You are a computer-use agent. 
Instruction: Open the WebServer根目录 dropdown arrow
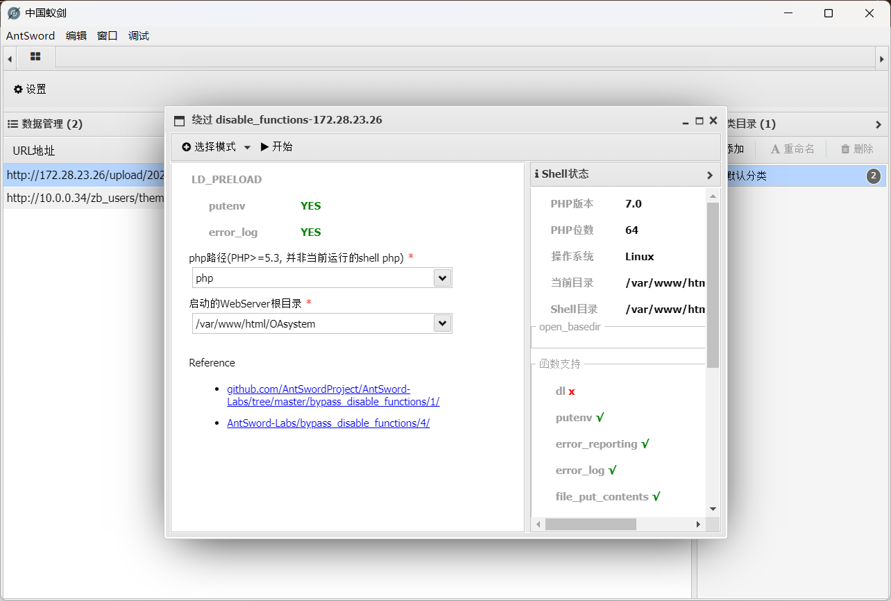coord(442,324)
